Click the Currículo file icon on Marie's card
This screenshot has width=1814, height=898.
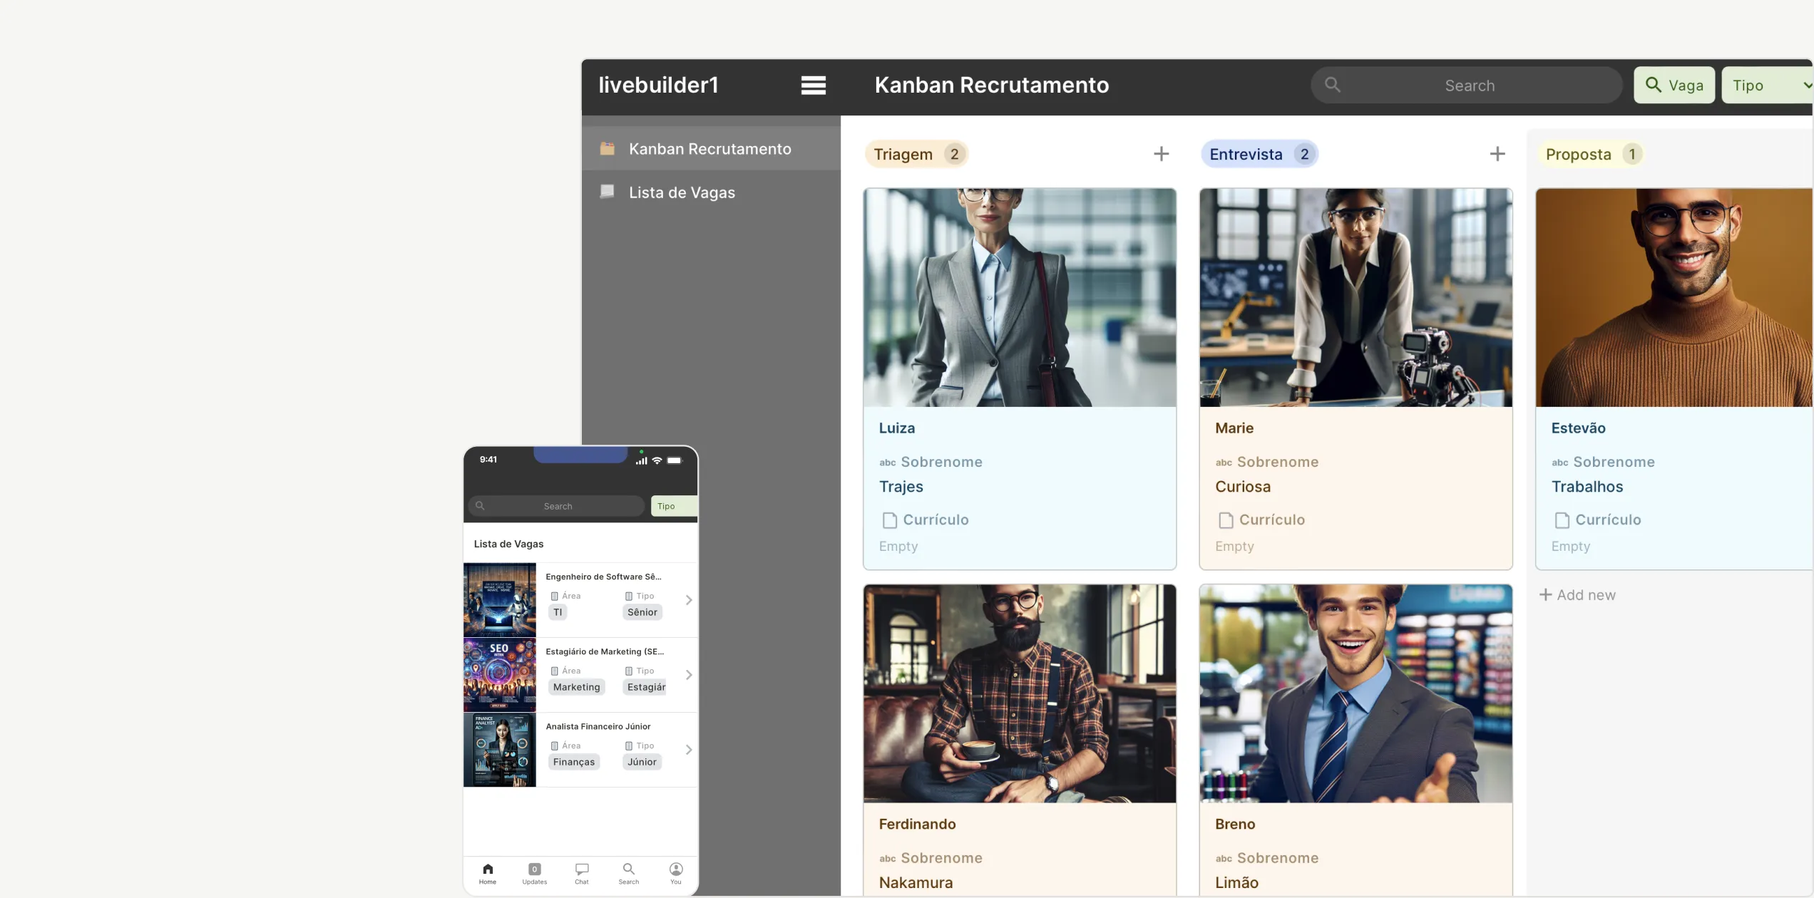(1225, 520)
